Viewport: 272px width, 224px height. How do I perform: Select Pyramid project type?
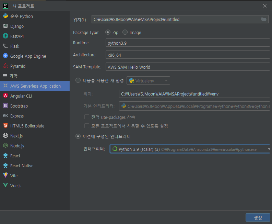click(x=35, y=66)
